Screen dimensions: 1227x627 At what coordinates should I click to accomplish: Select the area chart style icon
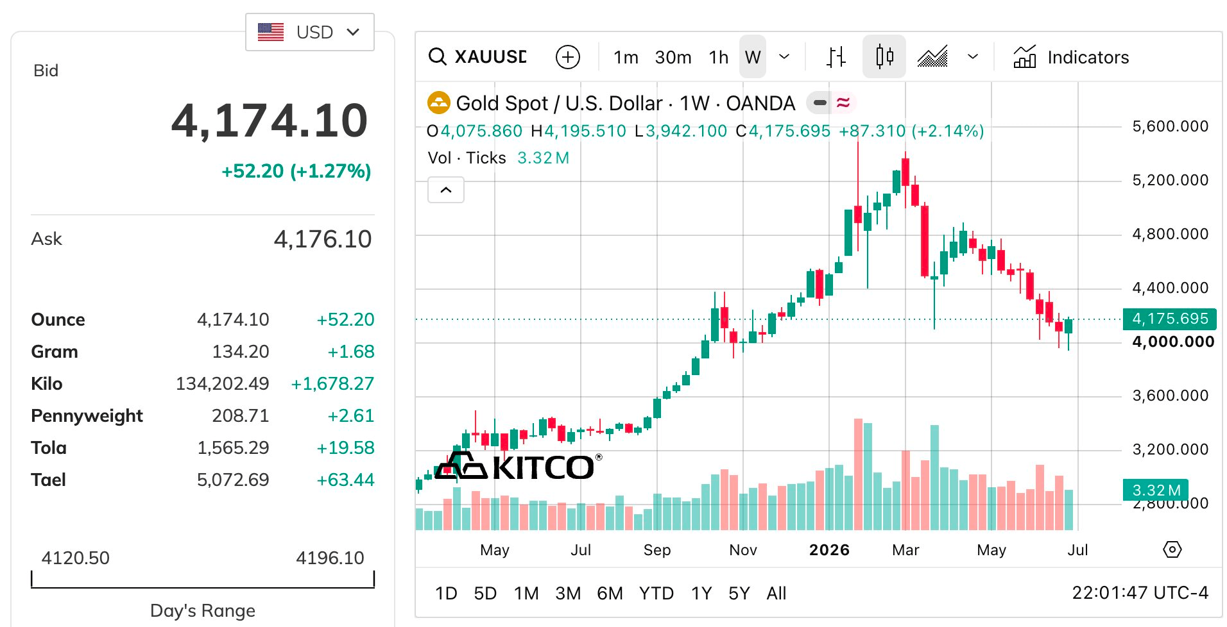coord(932,57)
